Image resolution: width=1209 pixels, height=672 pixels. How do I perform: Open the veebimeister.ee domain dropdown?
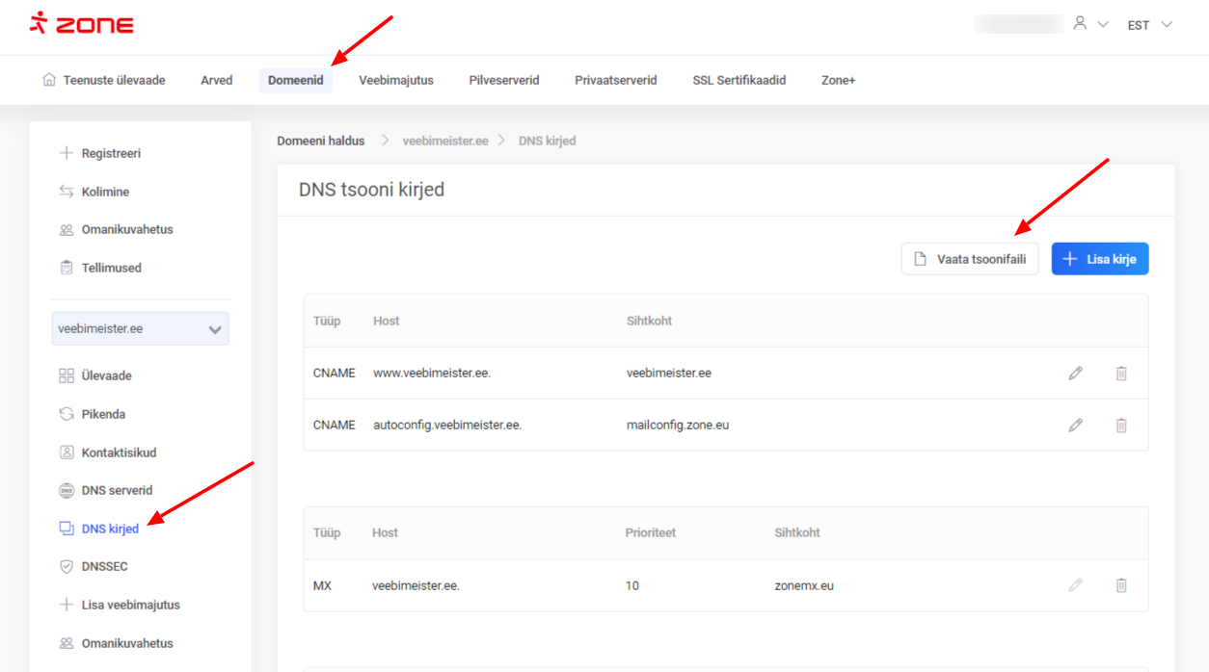click(x=140, y=329)
